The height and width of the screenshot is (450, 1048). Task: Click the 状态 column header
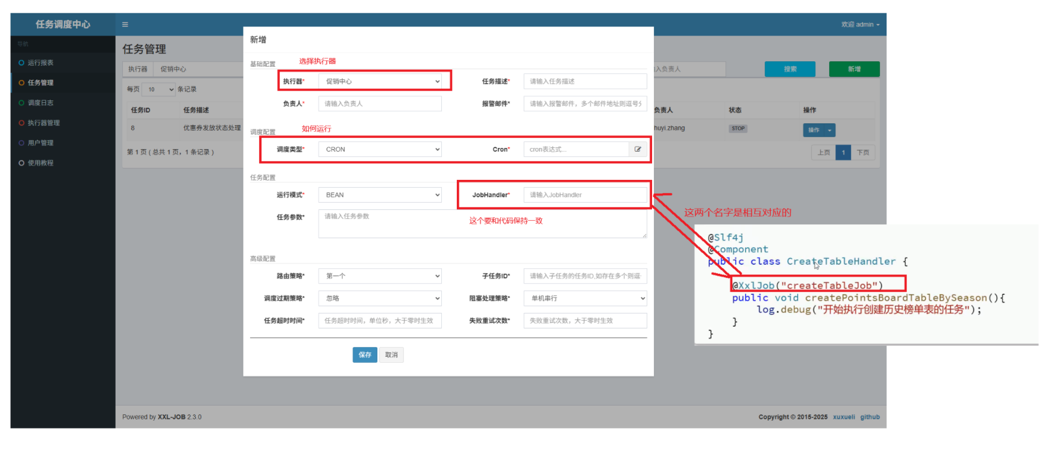[735, 110]
